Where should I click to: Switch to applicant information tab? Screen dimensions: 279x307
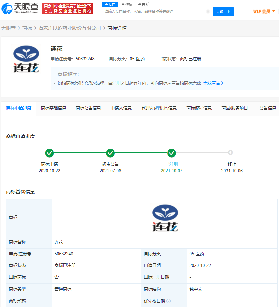pyautogui.click(x=121, y=108)
